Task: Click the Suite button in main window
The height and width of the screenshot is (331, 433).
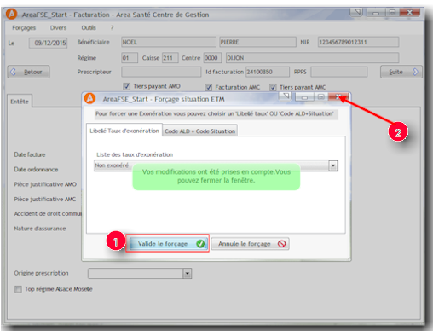Action: click(401, 72)
